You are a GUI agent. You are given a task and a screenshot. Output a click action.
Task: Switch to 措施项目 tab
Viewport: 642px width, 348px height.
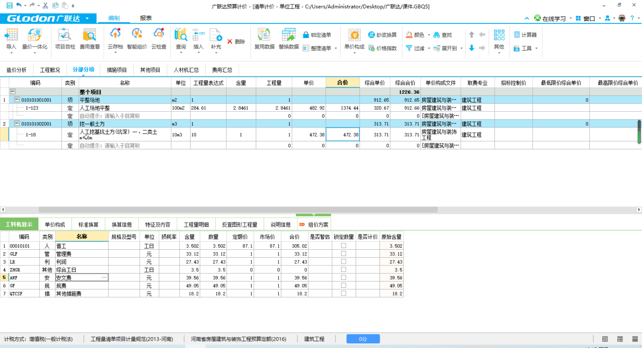117,70
